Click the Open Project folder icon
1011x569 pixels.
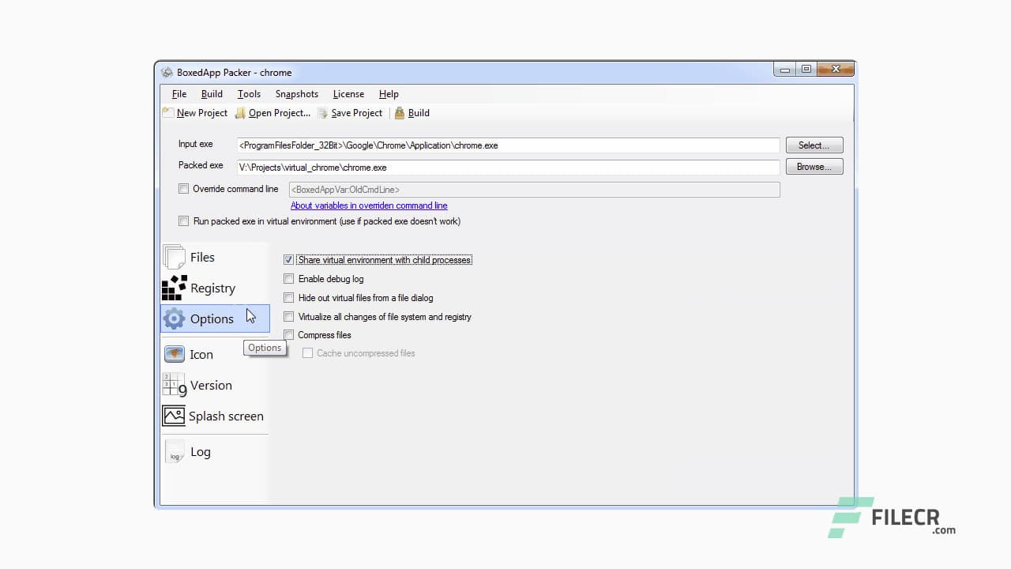click(240, 113)
